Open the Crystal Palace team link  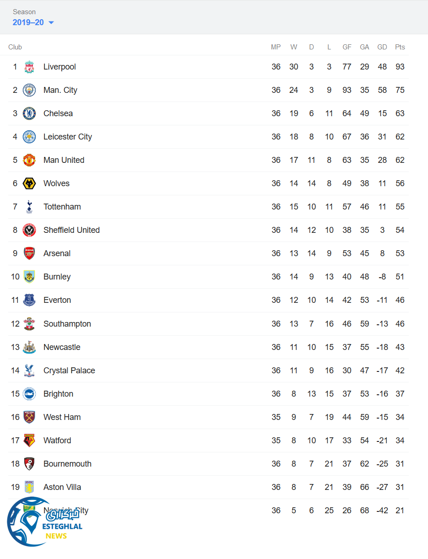(x=69, y=371)
